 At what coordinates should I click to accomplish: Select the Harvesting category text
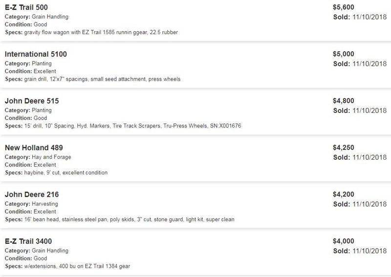(45, 204)
